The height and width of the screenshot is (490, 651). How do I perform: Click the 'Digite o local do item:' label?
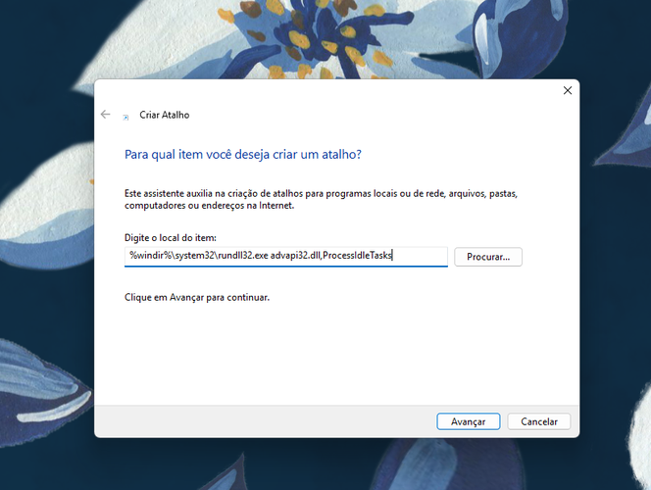click(x=171, y=238)
